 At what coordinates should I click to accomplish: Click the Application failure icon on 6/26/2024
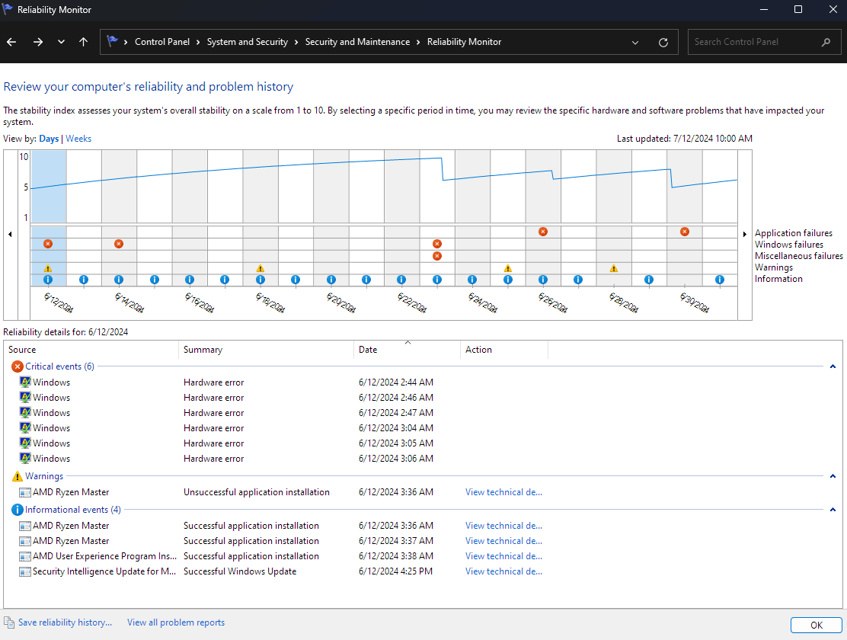tap(543, 232)
